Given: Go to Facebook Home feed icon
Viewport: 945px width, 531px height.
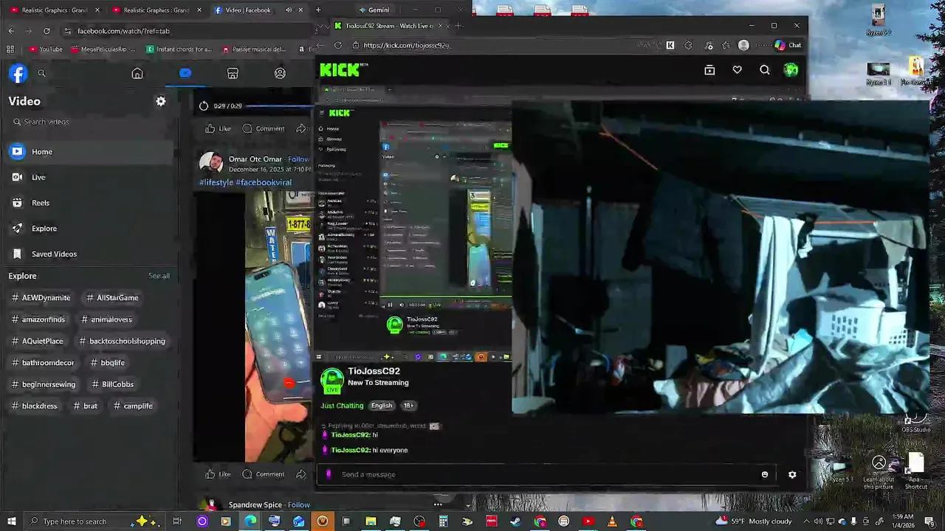Looking at the screenshot, I should [x=137, y=73].
